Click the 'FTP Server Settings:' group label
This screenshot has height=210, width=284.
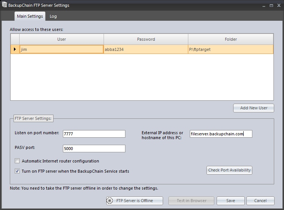click(x=33, y=118)
